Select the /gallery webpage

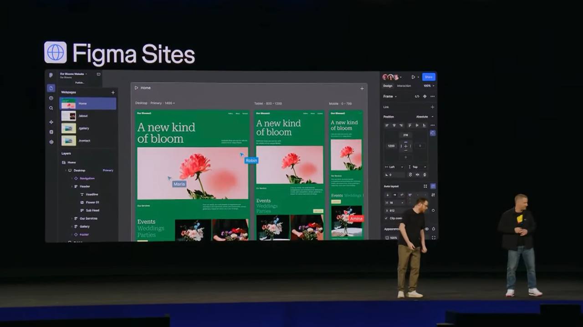coord(88,128)
